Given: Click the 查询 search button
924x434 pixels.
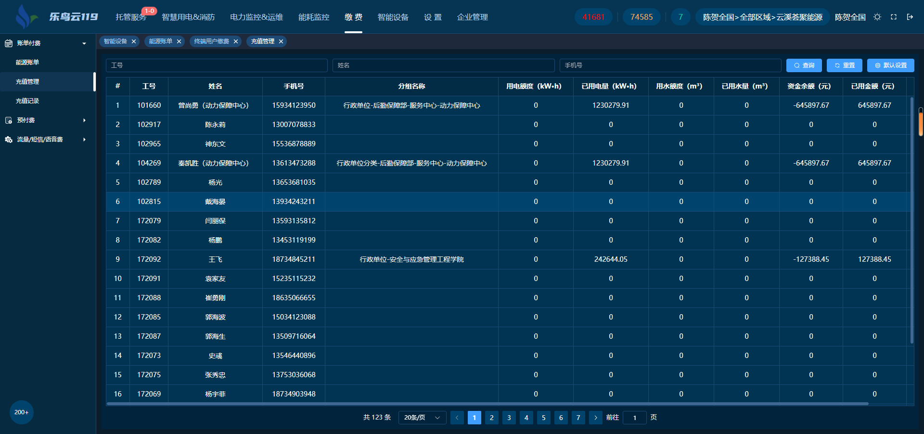Looking at the screenshot, I should point(804,65).
